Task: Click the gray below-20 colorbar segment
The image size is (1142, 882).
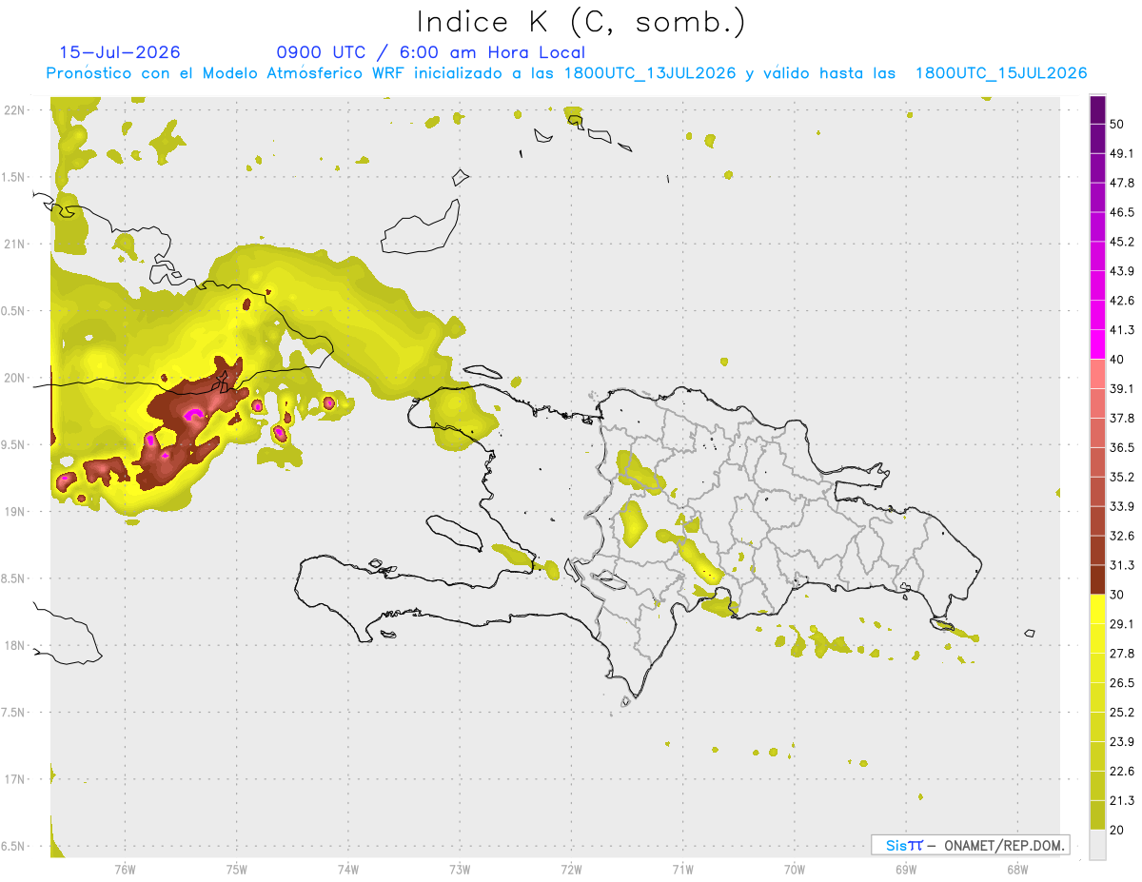Action: tap(1097, 845)
